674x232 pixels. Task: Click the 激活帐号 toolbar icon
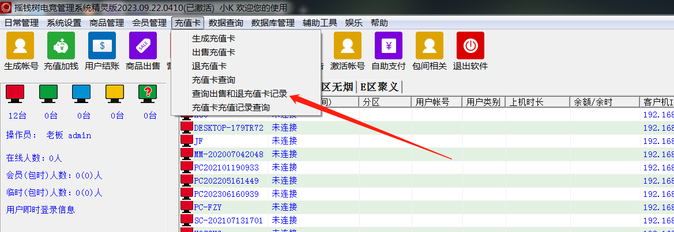pos(347,46)
